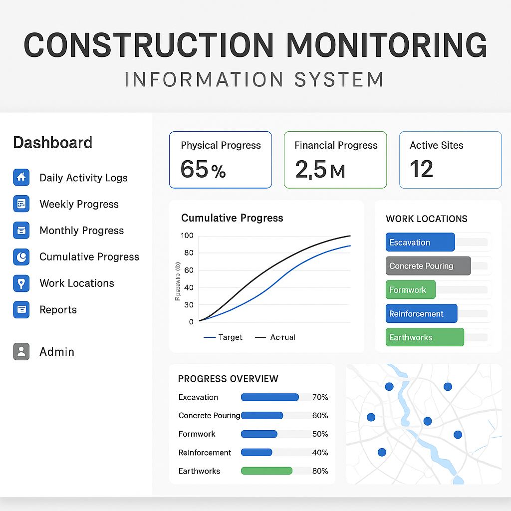Click the Daily Activity Logs home icon
This screenshot has height=511, width=511.
(x=21, y=177)
